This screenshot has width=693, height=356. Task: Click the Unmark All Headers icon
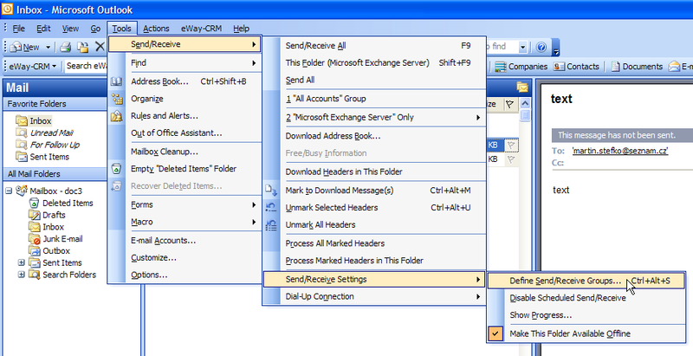271,225
